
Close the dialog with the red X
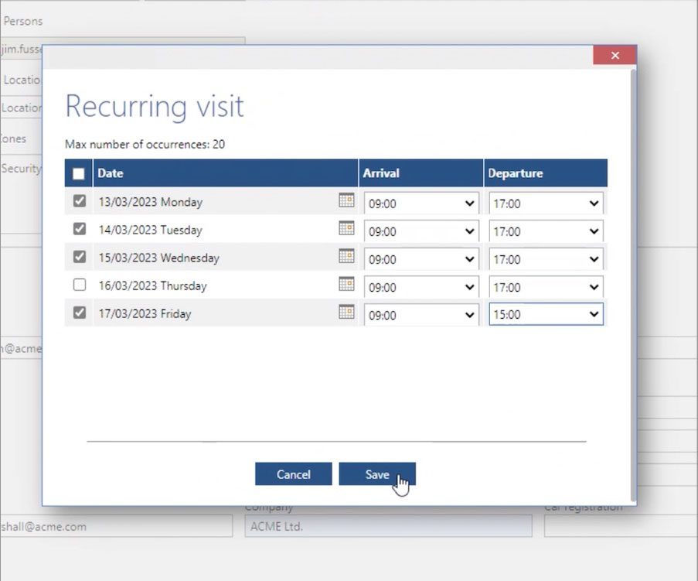coord(615,55)
